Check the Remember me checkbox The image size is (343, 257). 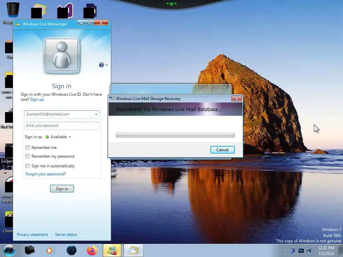[x=27, y=148]
